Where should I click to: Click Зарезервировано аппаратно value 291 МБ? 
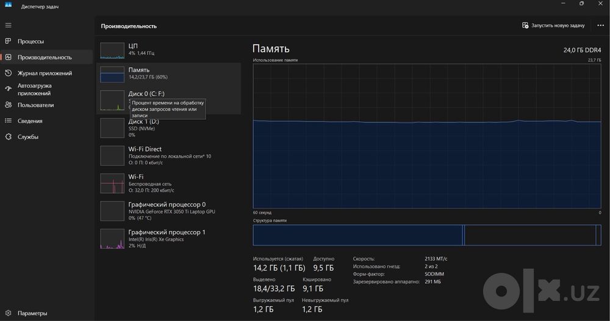coord(432,282)
